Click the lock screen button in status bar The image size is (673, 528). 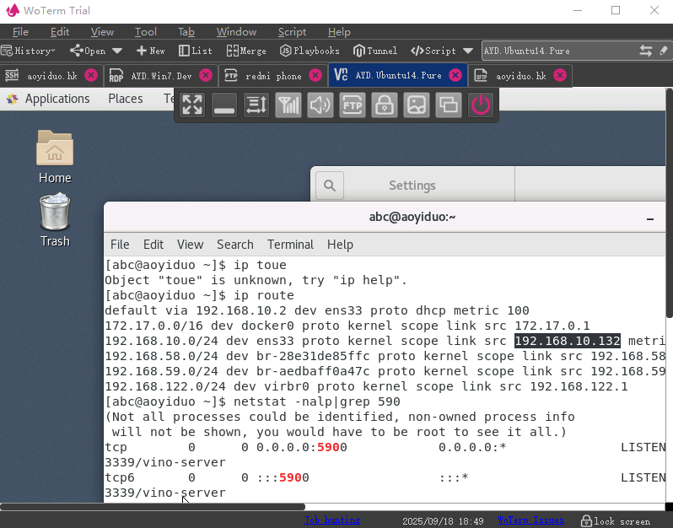pyautogui.click(x=615, y=520)
